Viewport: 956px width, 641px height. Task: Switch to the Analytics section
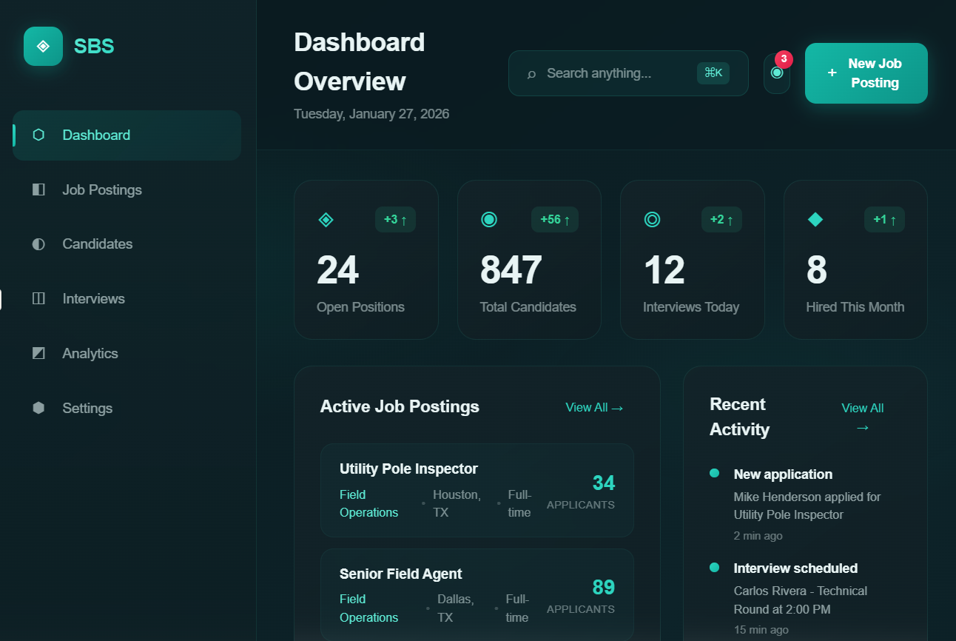point(90,353)
